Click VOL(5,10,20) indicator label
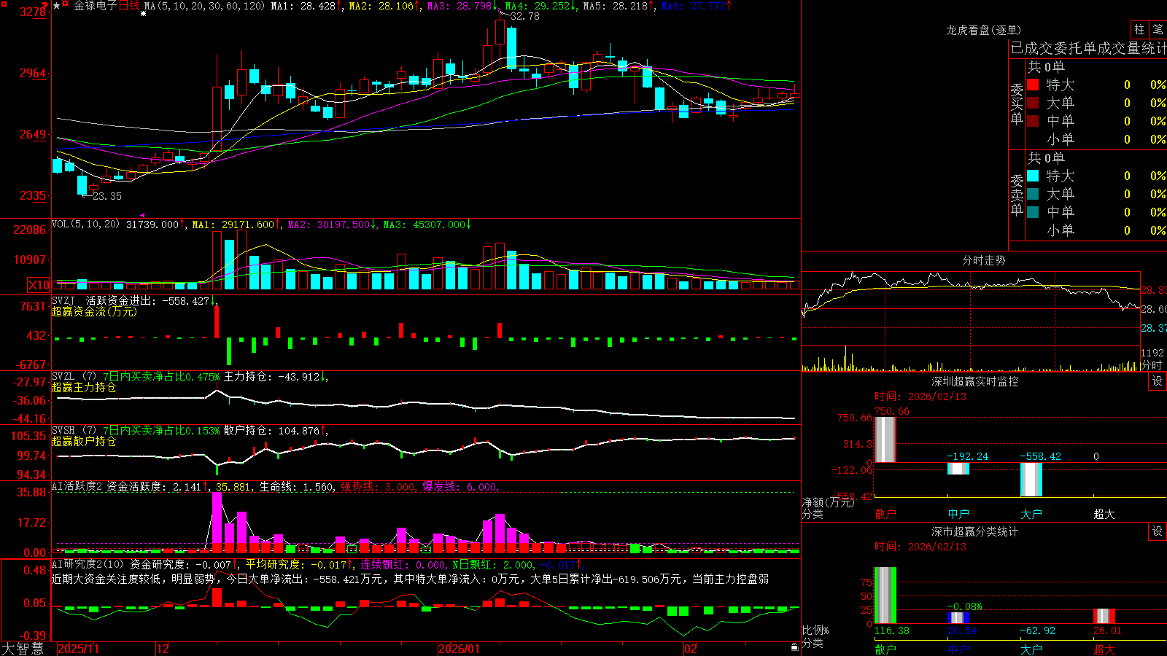Viewport: 1167px width, 656px height. point(86,224)
